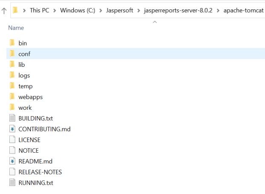
Task: Go to the Jaspersoft breadcrumb folder
Action: pyautogui.click(x=119, y=11)
